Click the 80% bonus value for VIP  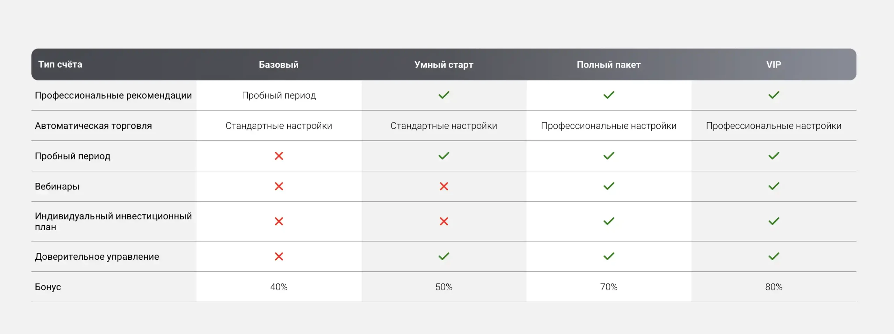pyautogui.click(x=774, y=287)
